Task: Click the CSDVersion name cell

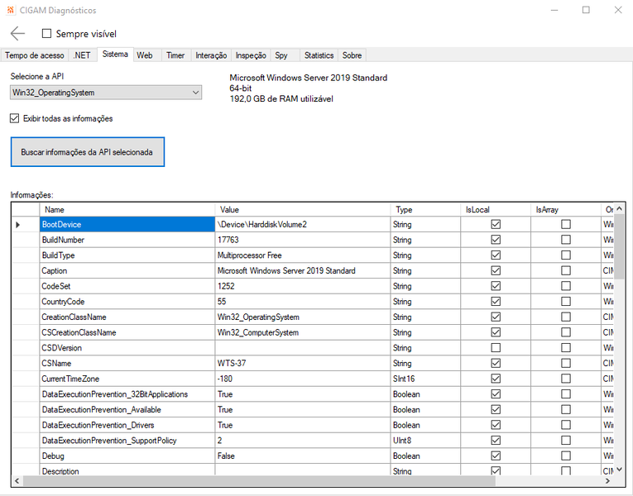Action: point(127,347)
